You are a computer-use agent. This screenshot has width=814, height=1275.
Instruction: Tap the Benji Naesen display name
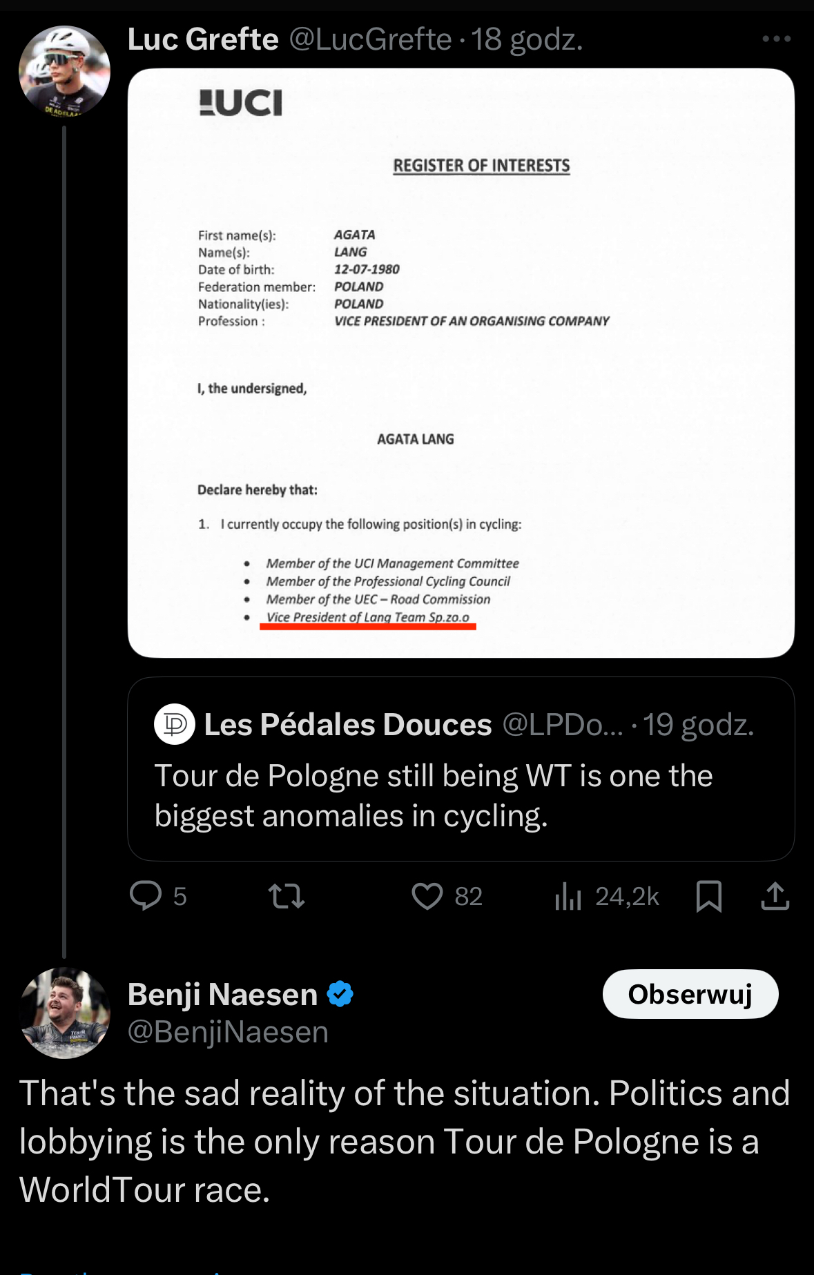pos(222,994)
